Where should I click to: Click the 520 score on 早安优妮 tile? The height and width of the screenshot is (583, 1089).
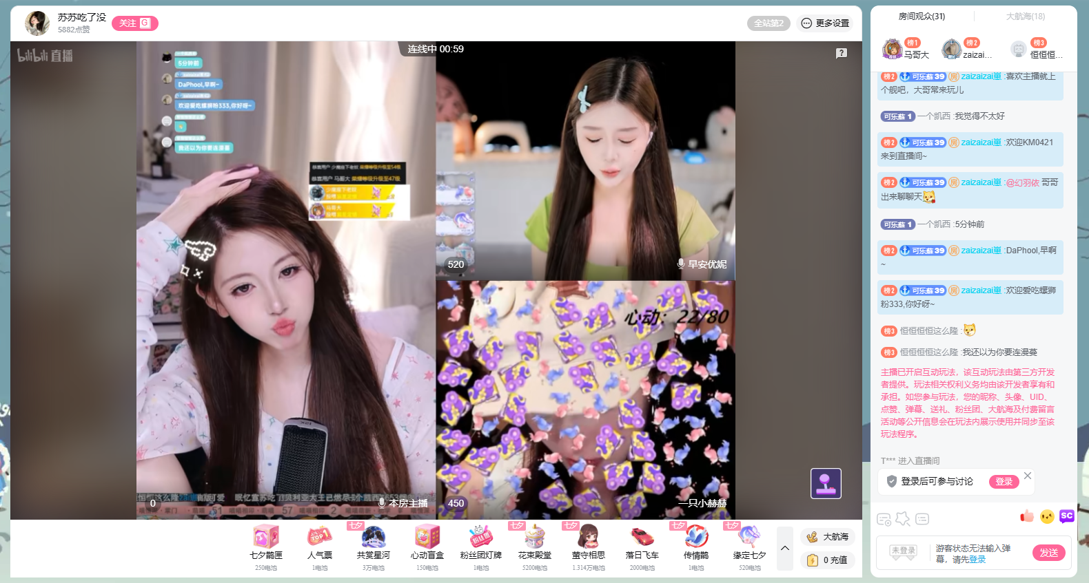pyautogui.click(x=456, y=264)
